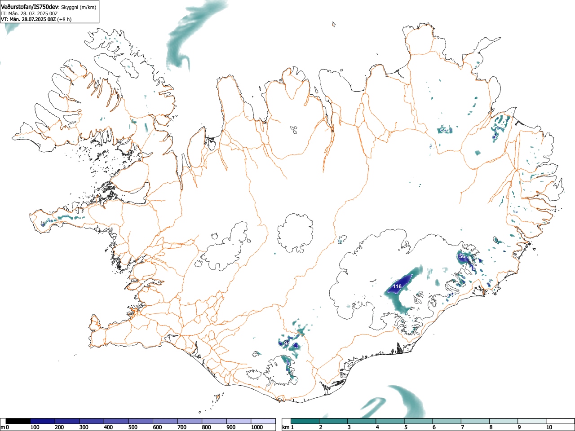Click the 116 visibility value on the glacier
575x431 pixels.
[x=397, y=286]
